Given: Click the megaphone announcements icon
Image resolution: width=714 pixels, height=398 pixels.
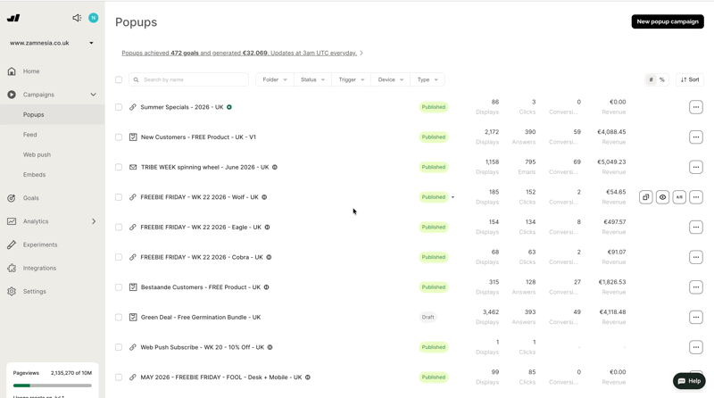Looking at the screenshot, I should coord(77,18).
